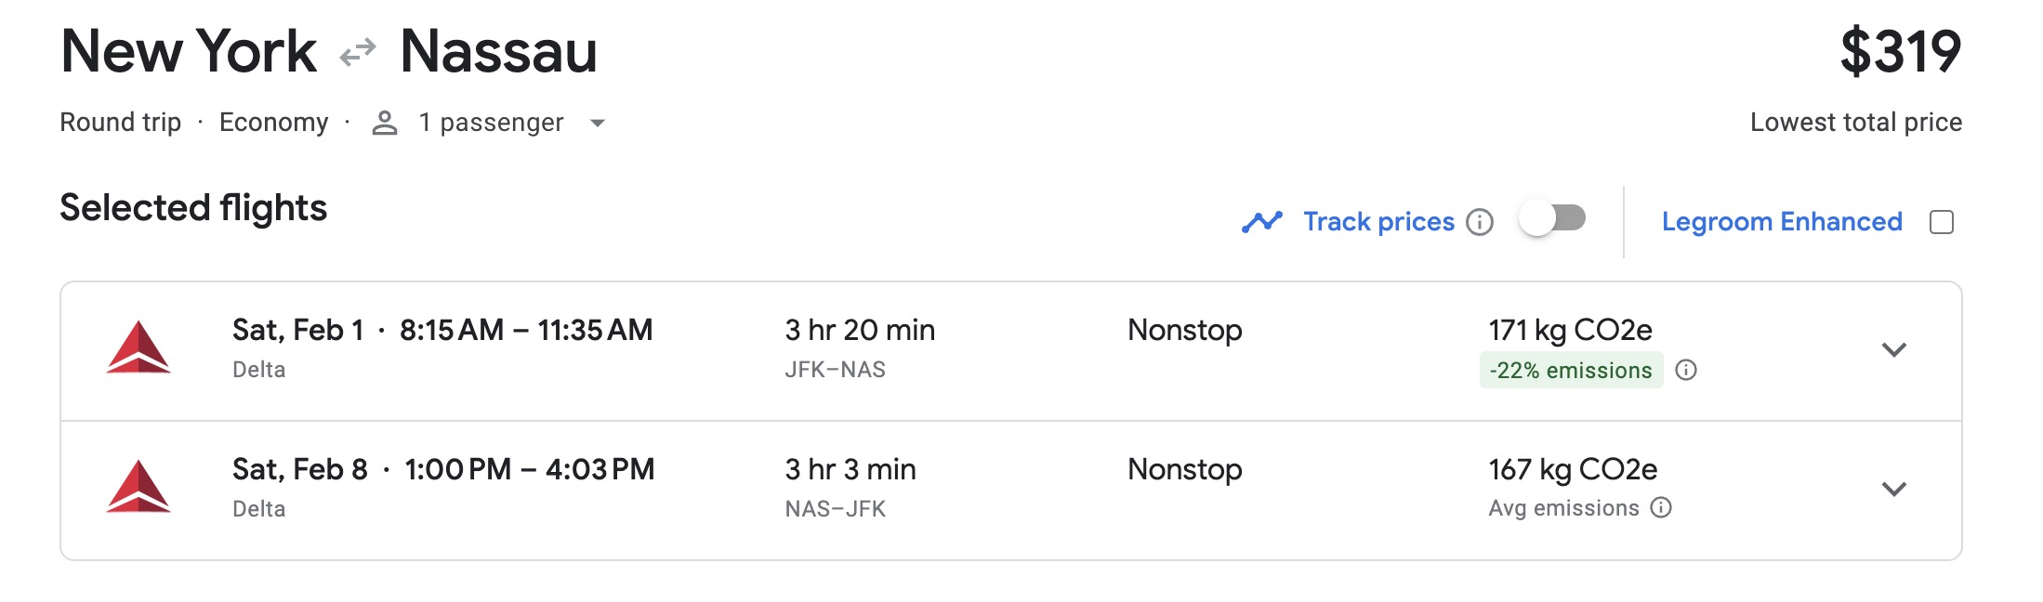
Task: Check the Legroom Enhanced checkbox
Action: pos(1943,221)
